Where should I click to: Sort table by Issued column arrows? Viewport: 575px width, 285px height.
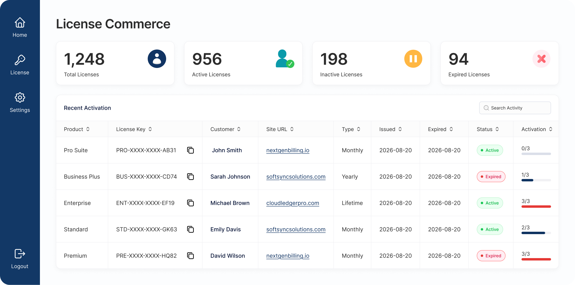click(400, 129)
